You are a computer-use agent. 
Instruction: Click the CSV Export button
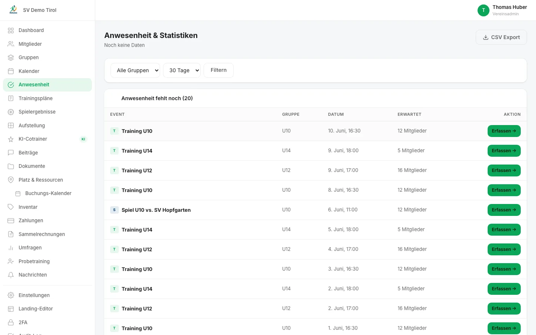(501, 37)
